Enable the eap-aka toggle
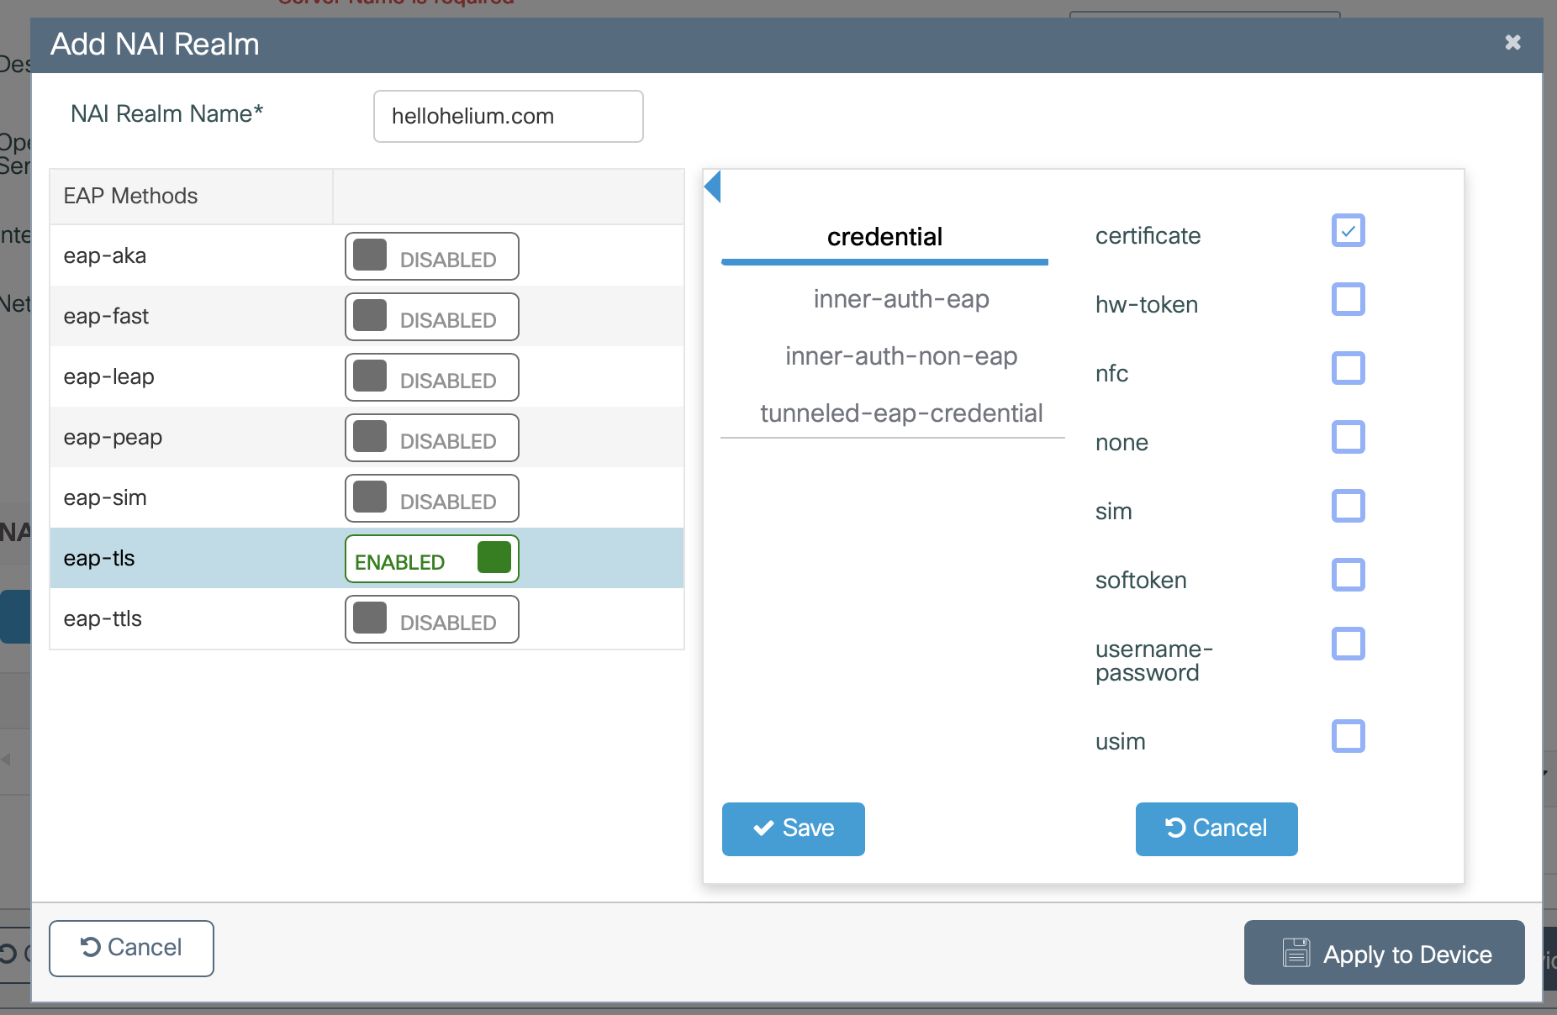1557x1015 pixels. pos(431,256)
